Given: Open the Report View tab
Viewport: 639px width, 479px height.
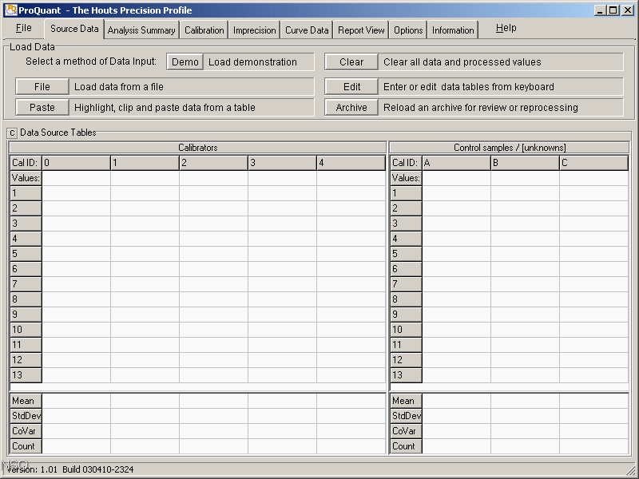Looking at the screenshot, I should pos(361,30).
